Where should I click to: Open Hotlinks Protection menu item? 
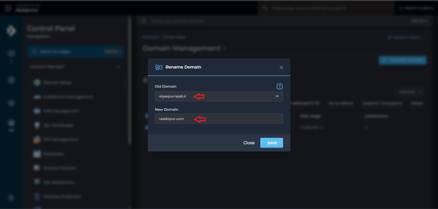coord(62,197)
